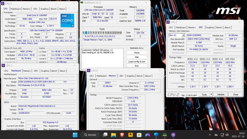Open Memory tab in the Mainboard window
The image size is (247, 139).
click(x=27, y=71)
